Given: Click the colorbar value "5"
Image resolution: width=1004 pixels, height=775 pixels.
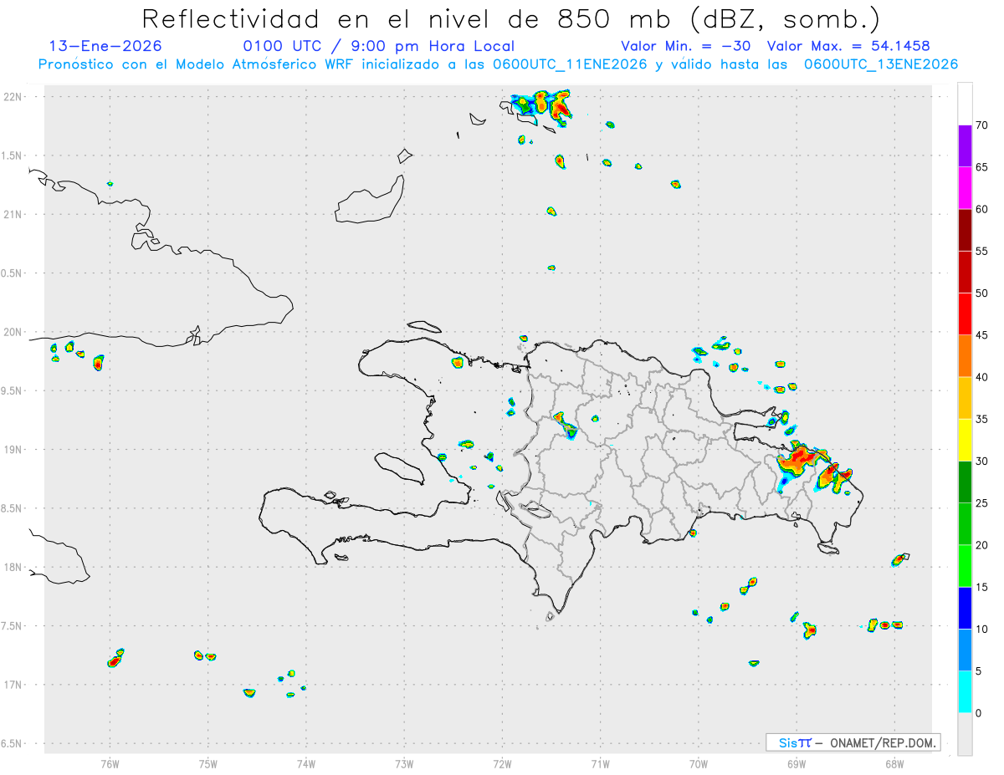Looking at the screenshot, I should click(979, 671).
